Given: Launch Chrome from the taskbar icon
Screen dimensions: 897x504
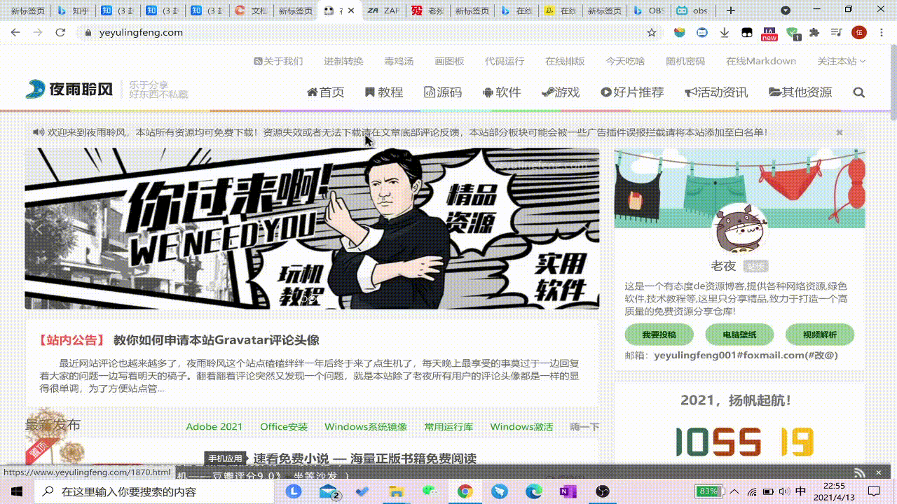Looking at the screenshot, I should tap(465, 492).
